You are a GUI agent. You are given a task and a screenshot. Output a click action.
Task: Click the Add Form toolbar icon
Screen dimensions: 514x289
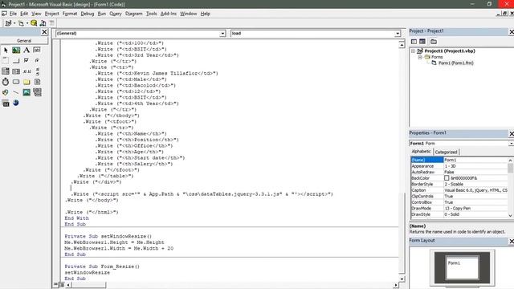click(21, 23)
